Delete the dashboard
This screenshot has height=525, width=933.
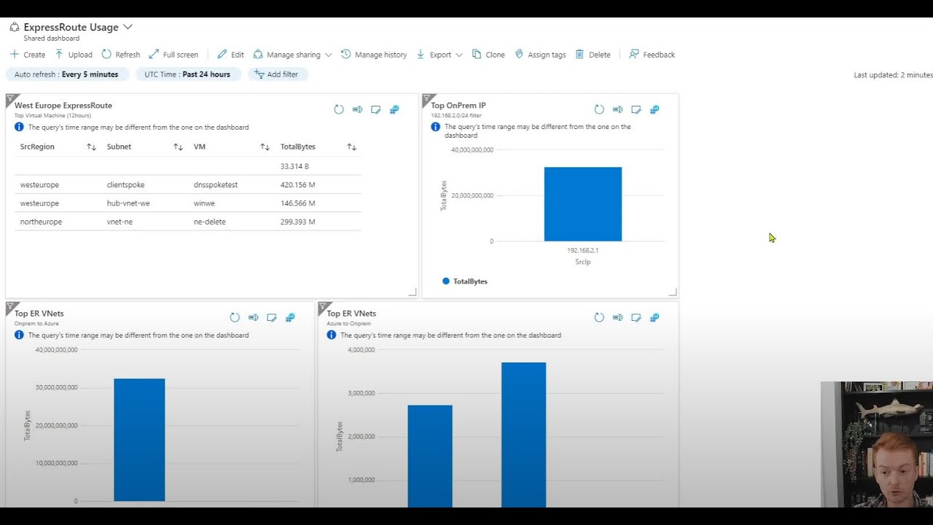[593, 55]
